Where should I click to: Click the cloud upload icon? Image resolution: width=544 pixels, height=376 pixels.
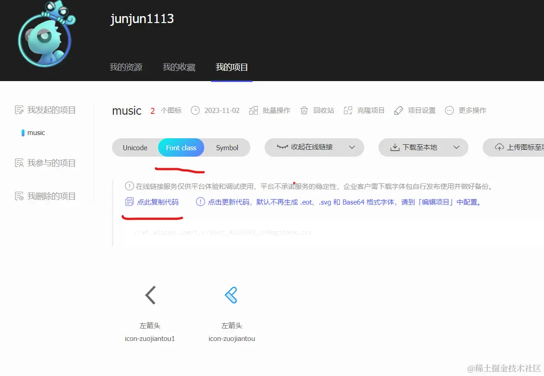(x=499, y=147)
